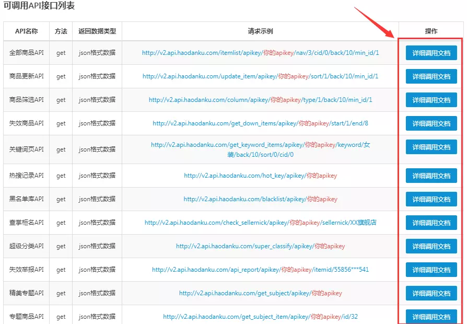The width and height of the screenshot is (467, 324).
Task: Follow the update_item request example link
Action: [x=260, y=76]
